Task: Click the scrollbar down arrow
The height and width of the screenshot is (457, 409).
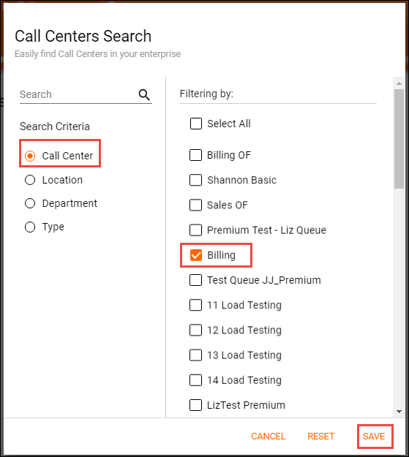Action: 399,412
